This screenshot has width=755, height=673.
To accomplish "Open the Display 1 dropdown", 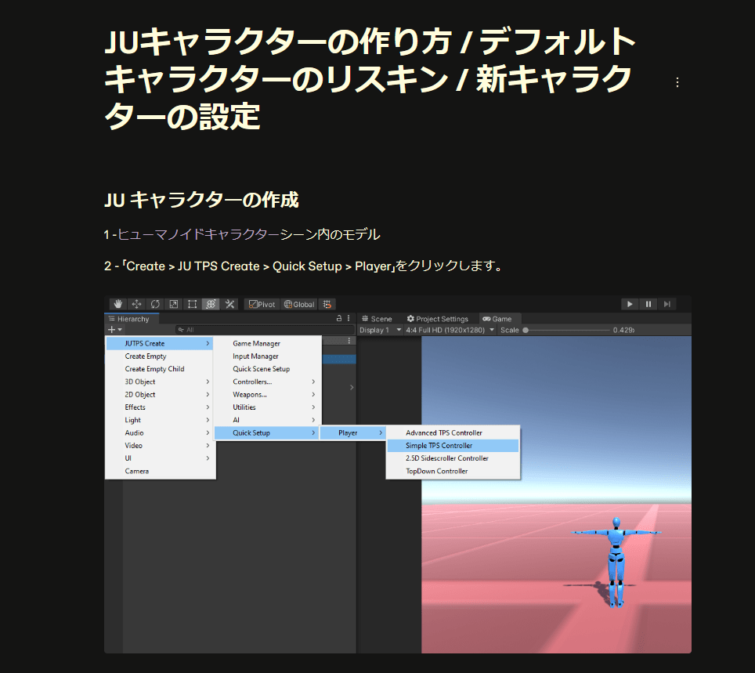I will coord(381,330).
